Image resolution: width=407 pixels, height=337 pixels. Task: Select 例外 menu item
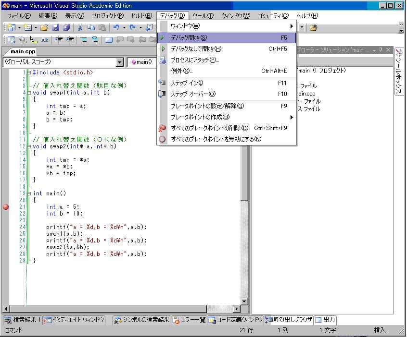[x=227, y=71]
